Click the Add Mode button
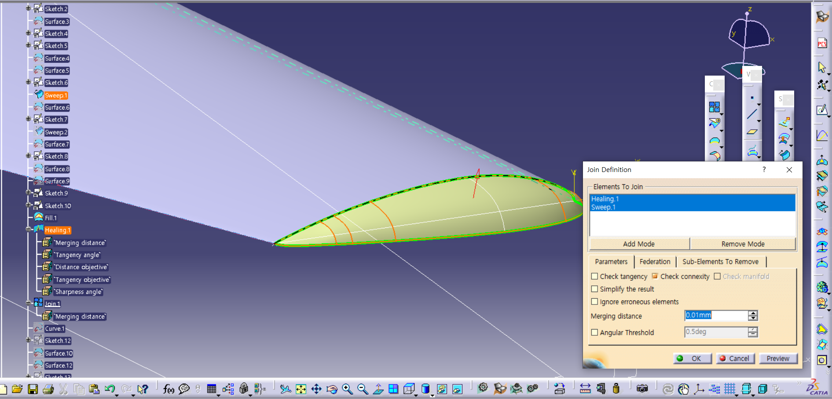832x399 pixels. [639, 244]
